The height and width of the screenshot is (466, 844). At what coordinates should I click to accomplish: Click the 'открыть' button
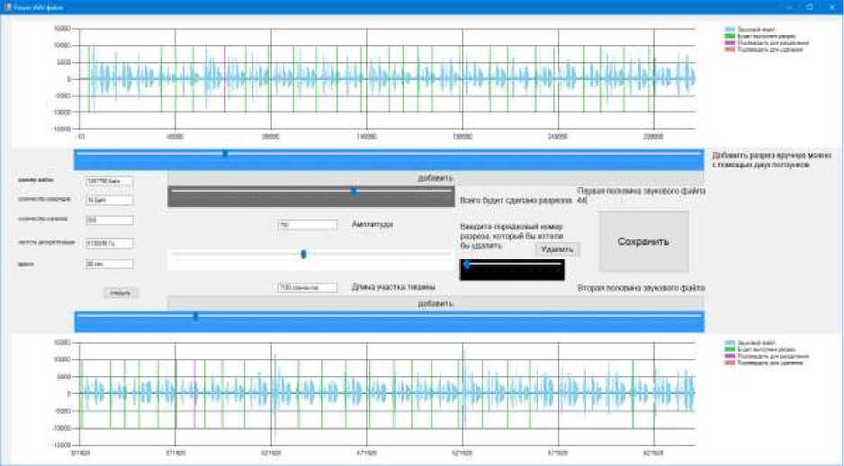(x=121, y=292)
